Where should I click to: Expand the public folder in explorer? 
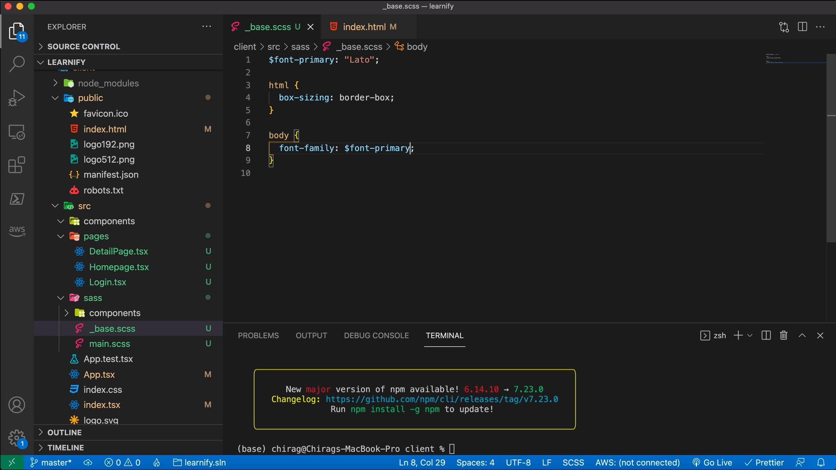(x=54, y=98)
